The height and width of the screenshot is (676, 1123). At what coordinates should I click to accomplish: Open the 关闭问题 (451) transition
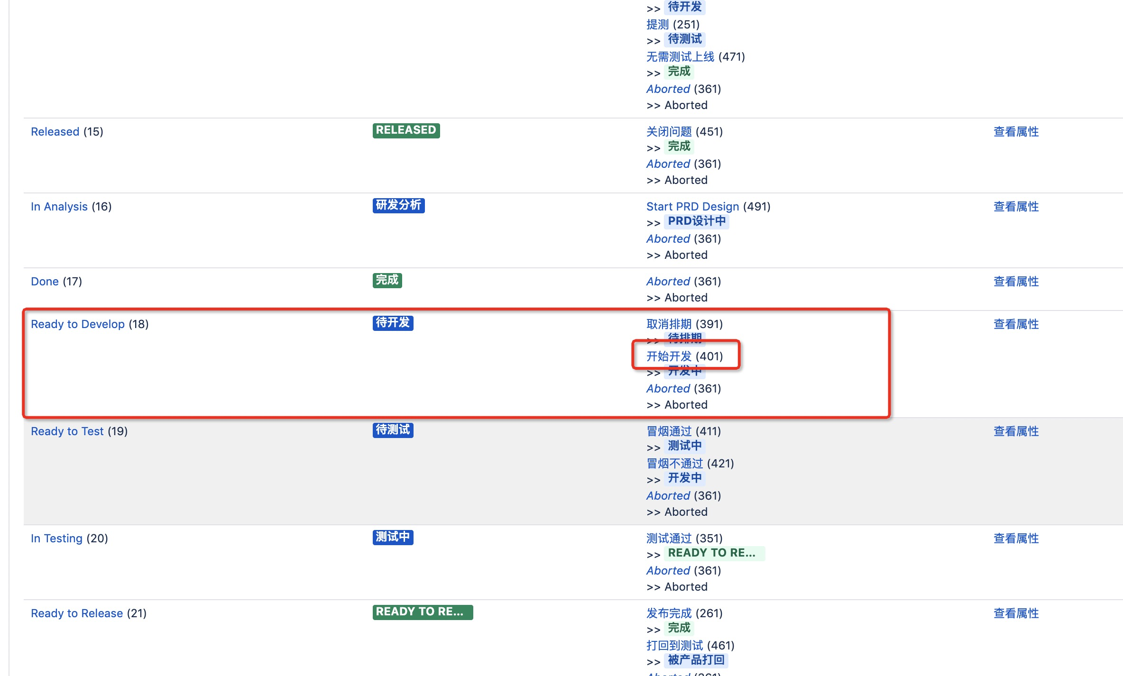coord(669,132)
